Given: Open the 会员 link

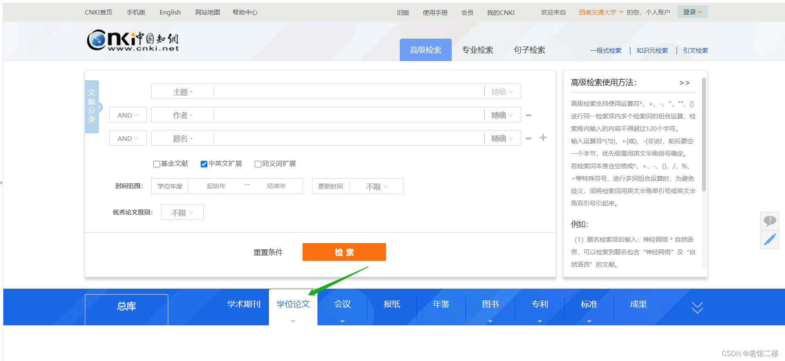Looking at the screenshot, I should tap(468, 12).
